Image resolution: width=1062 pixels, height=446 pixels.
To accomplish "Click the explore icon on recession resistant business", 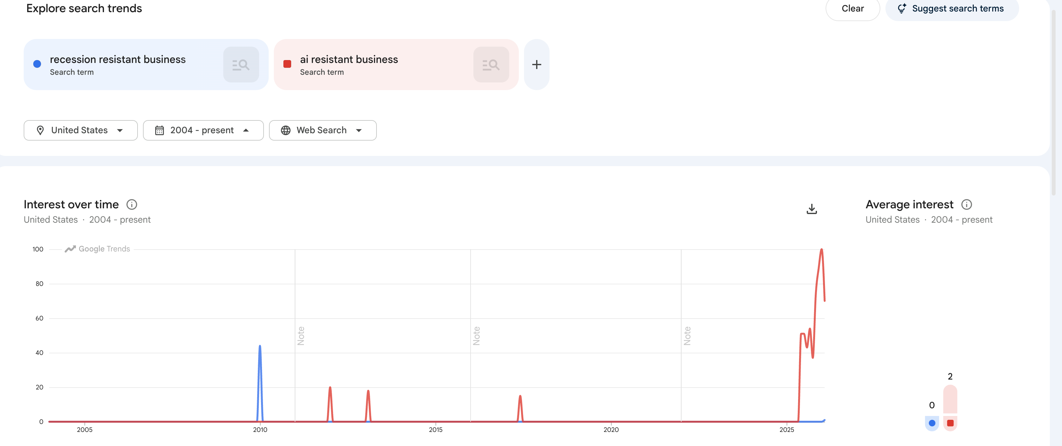I will pyautogui.click(x=241, y=65).
